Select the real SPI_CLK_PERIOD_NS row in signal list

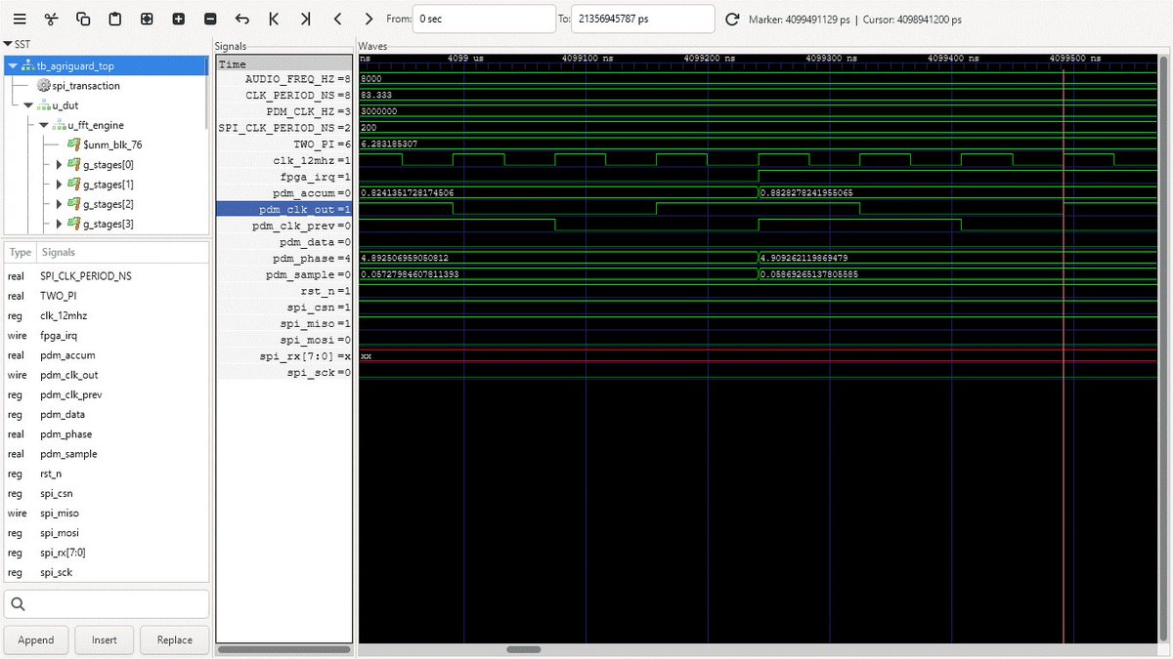(107, 276)
